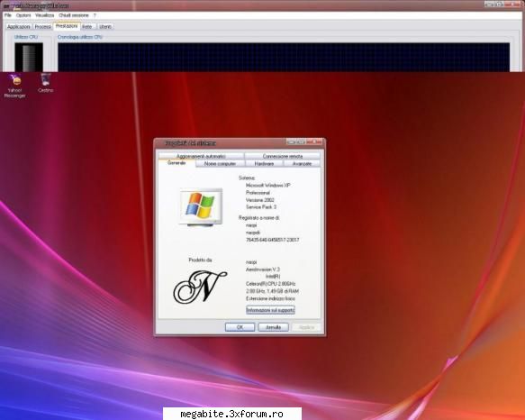Click the cursive N manufacturer logo
This screenshot has height=420, width=525.
point(200,287)
